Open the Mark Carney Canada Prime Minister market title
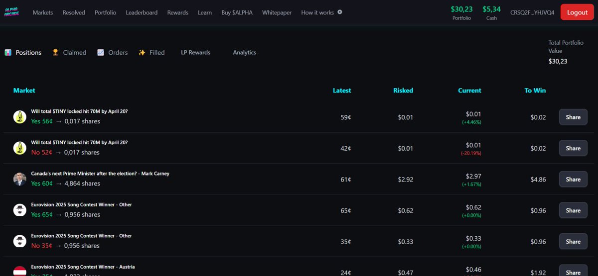Screen dimensions: 598x276 point(100,174)
